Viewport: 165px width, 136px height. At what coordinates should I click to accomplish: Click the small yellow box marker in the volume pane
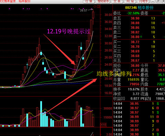93,115
